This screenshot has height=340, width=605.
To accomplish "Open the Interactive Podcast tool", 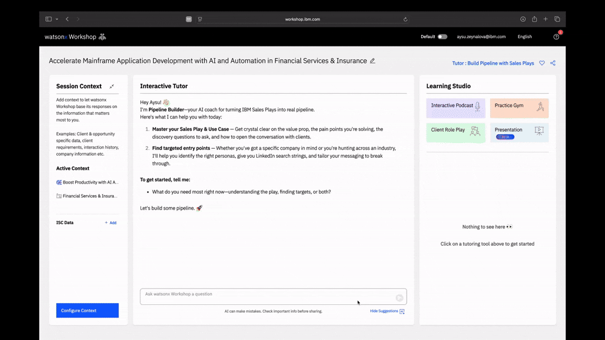I will pyautogui.click(x=456, y=108).
